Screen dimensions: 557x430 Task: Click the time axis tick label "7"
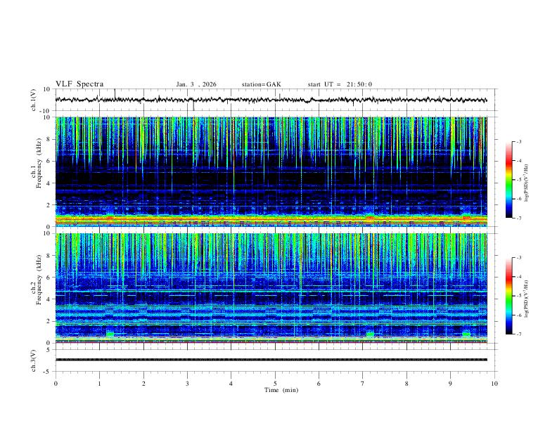(363, 384)
